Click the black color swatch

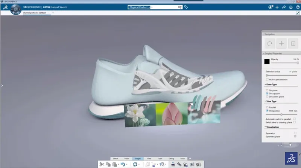click(x=267, y=61)
